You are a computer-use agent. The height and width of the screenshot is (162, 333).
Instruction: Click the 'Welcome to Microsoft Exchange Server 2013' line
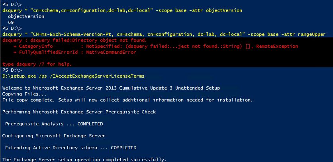pyautogui.click(x=111, y=88)
